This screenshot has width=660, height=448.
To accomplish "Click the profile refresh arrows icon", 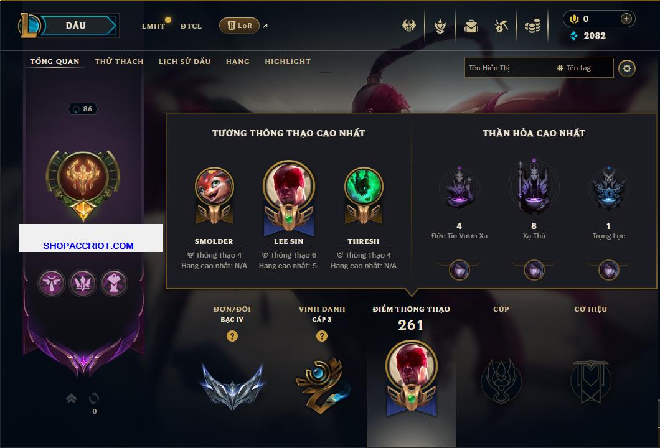I will coord(94,398).
